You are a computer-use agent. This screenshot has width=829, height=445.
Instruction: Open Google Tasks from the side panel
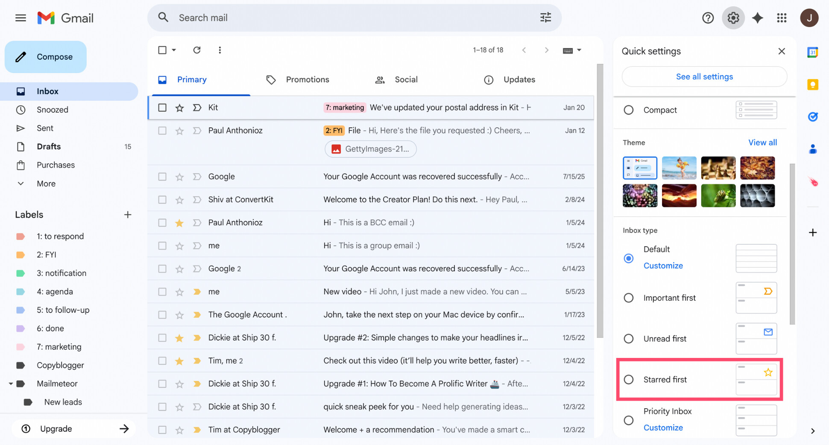(813, 116)
